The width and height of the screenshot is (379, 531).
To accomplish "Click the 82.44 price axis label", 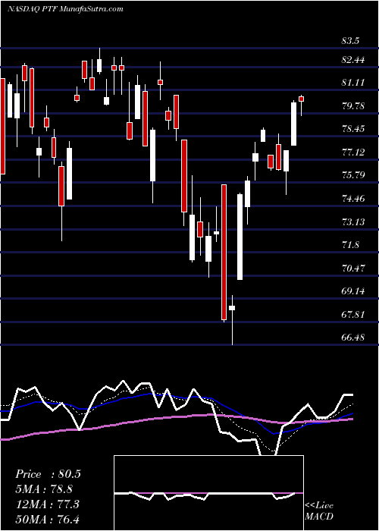I will (354, 60).
